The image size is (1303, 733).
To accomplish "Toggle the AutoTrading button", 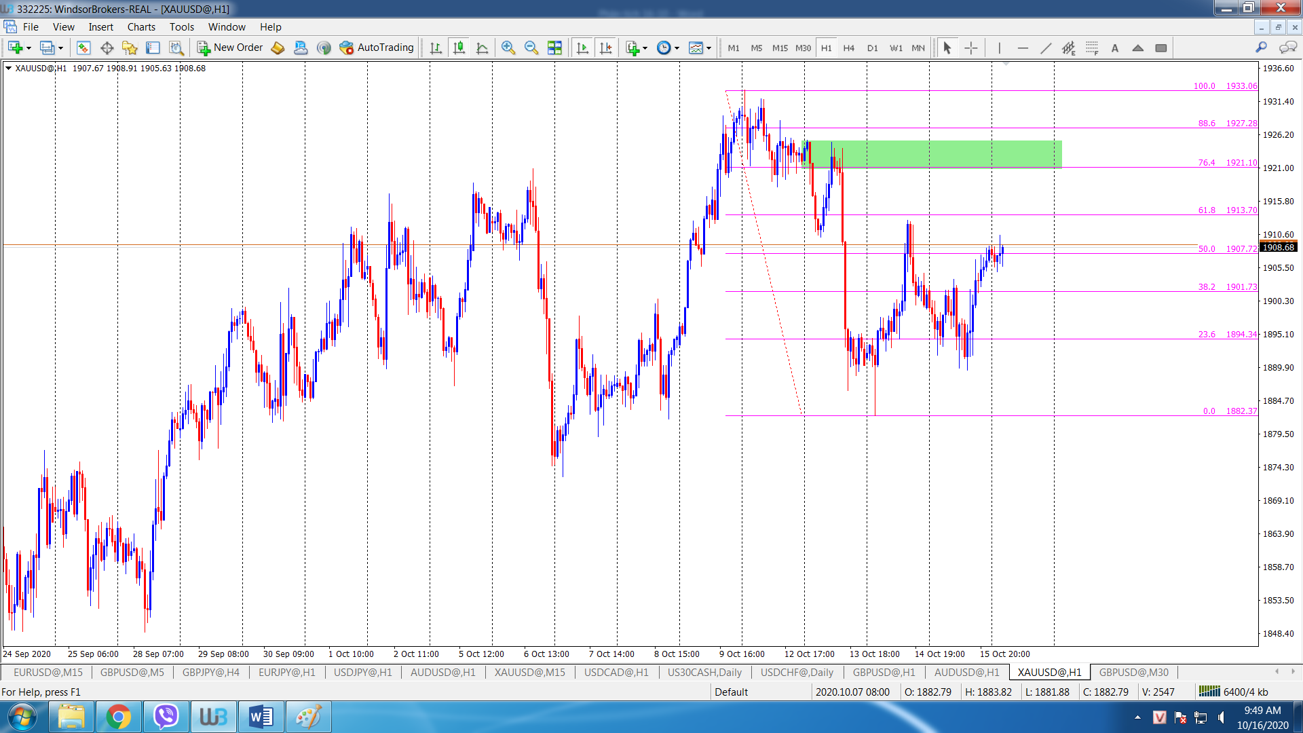I will pos(377,48).
